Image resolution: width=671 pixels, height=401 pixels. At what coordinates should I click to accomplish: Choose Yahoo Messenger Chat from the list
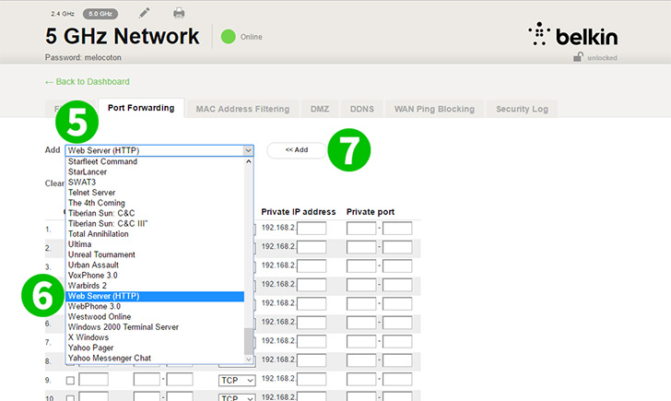click(x=155, y=359)
